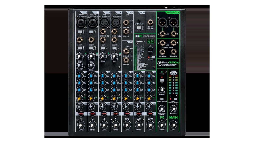This screenshot has width=254, height=143.
Task: Click the right Main Out XLR connector
Action: pyautogui.click(x=173, y=22)
